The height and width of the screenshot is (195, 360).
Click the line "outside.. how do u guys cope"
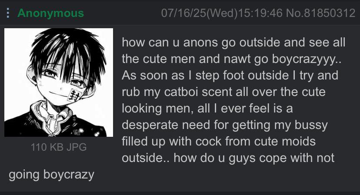tap(228, 158)
